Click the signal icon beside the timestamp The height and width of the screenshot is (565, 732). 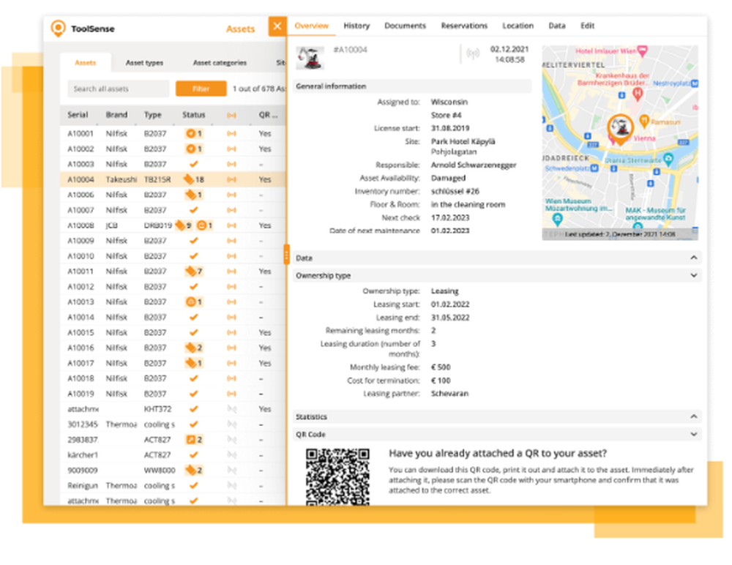(473, 54)
